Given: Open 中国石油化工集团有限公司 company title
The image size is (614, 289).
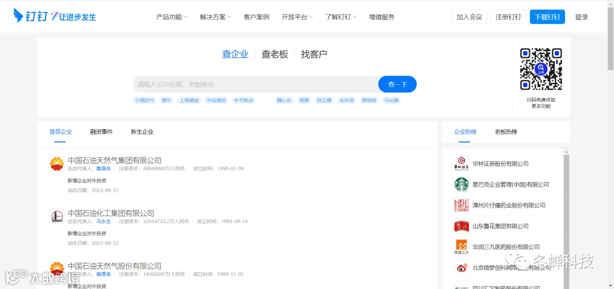Looking at the screenshot, I should (111, 213).
